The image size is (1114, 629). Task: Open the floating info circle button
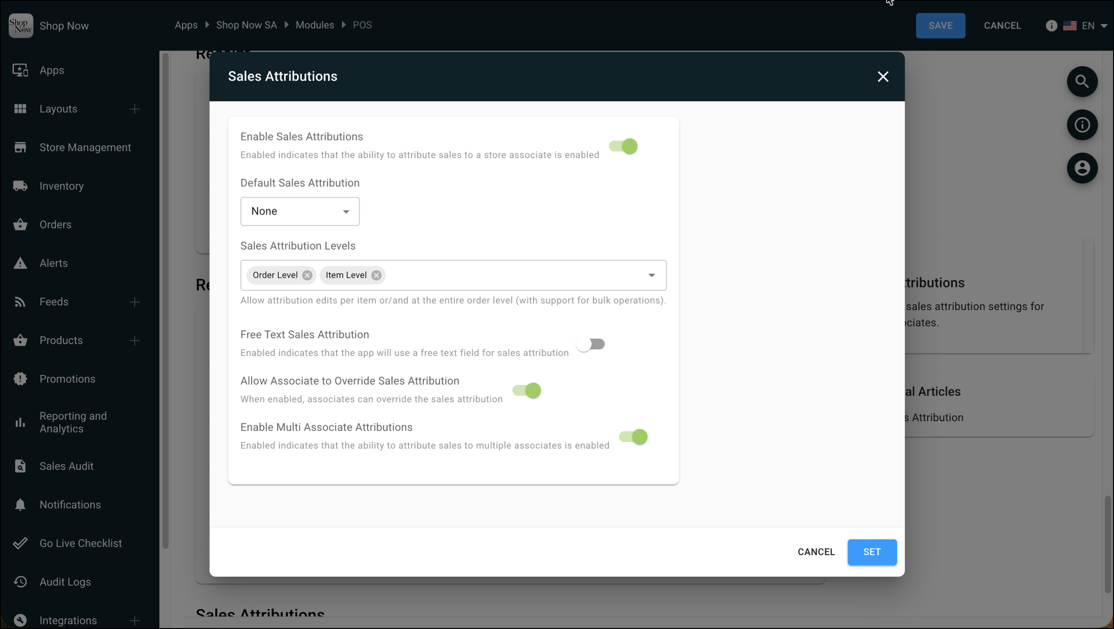[x=1082, y=125]
